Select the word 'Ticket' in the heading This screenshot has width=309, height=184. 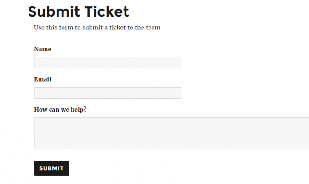pos(106,11)
